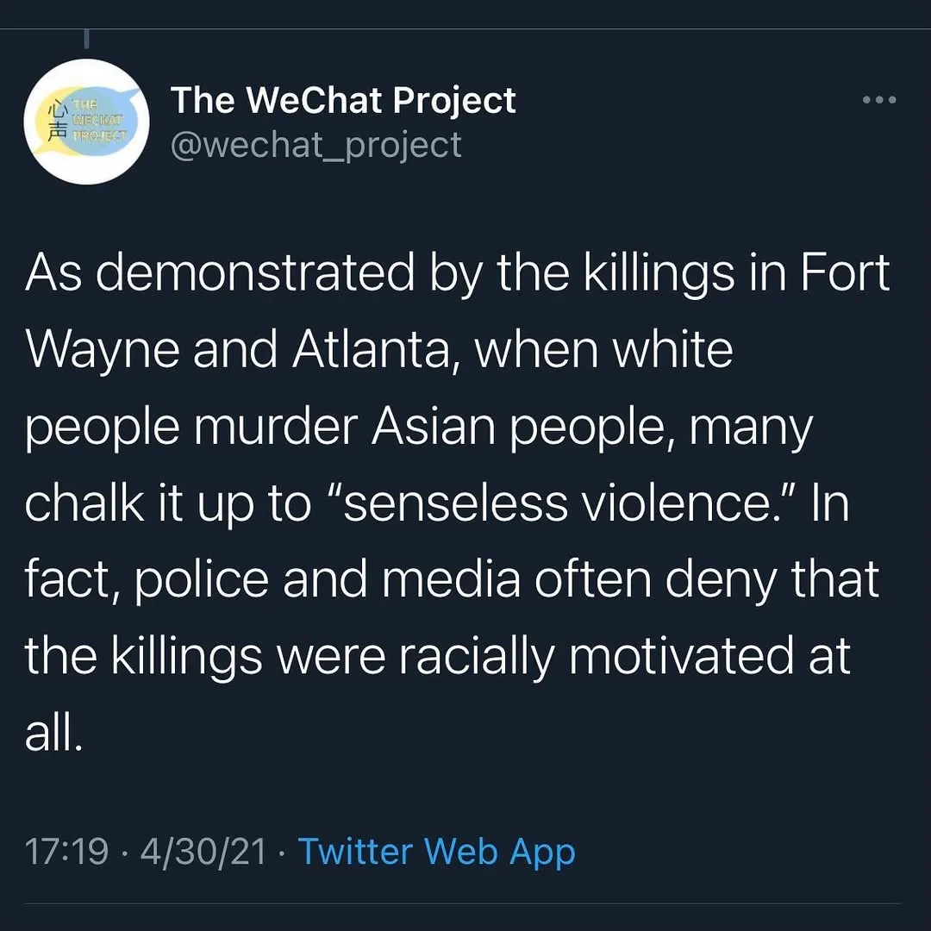
Task: Click the three-dot more options icon
Action: [879, 100]
